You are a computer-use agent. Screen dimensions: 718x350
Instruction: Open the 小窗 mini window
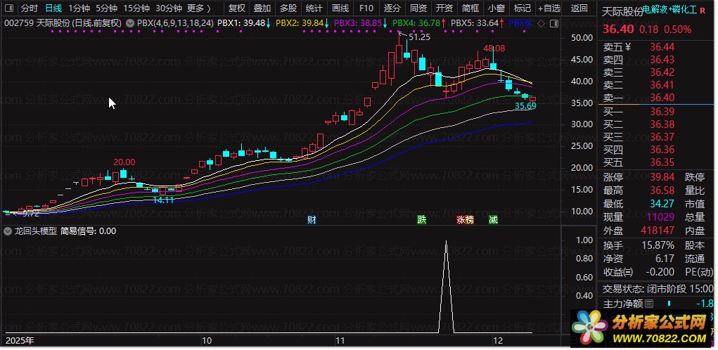pos(496,8)
